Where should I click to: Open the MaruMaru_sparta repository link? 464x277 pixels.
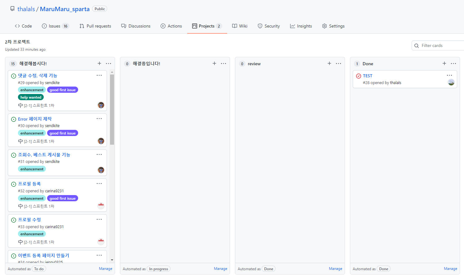pos(65,9)
